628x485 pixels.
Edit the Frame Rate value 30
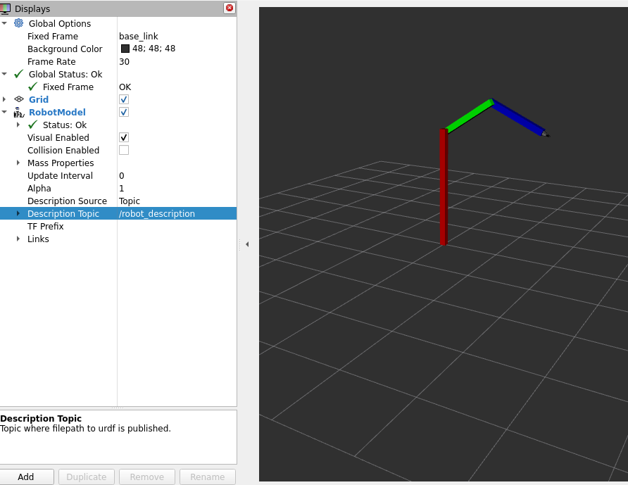pos(124,62)
